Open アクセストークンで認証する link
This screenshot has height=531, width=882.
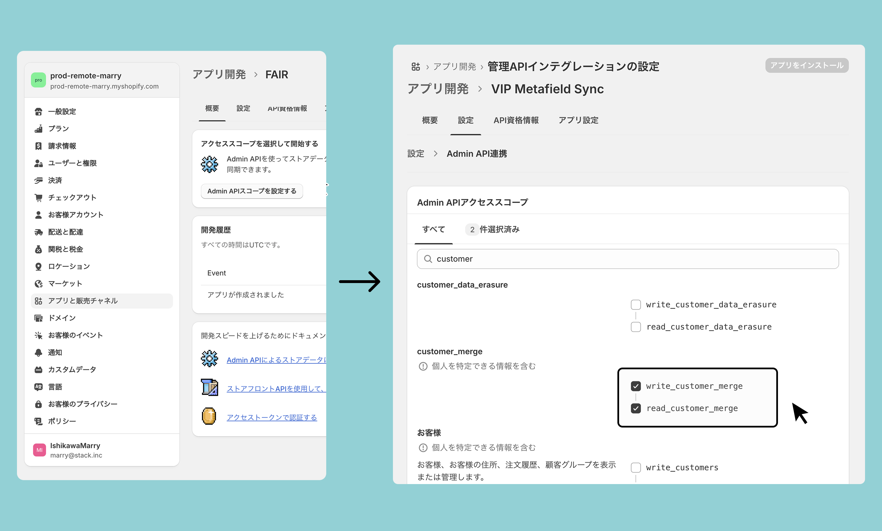(271, 417)
